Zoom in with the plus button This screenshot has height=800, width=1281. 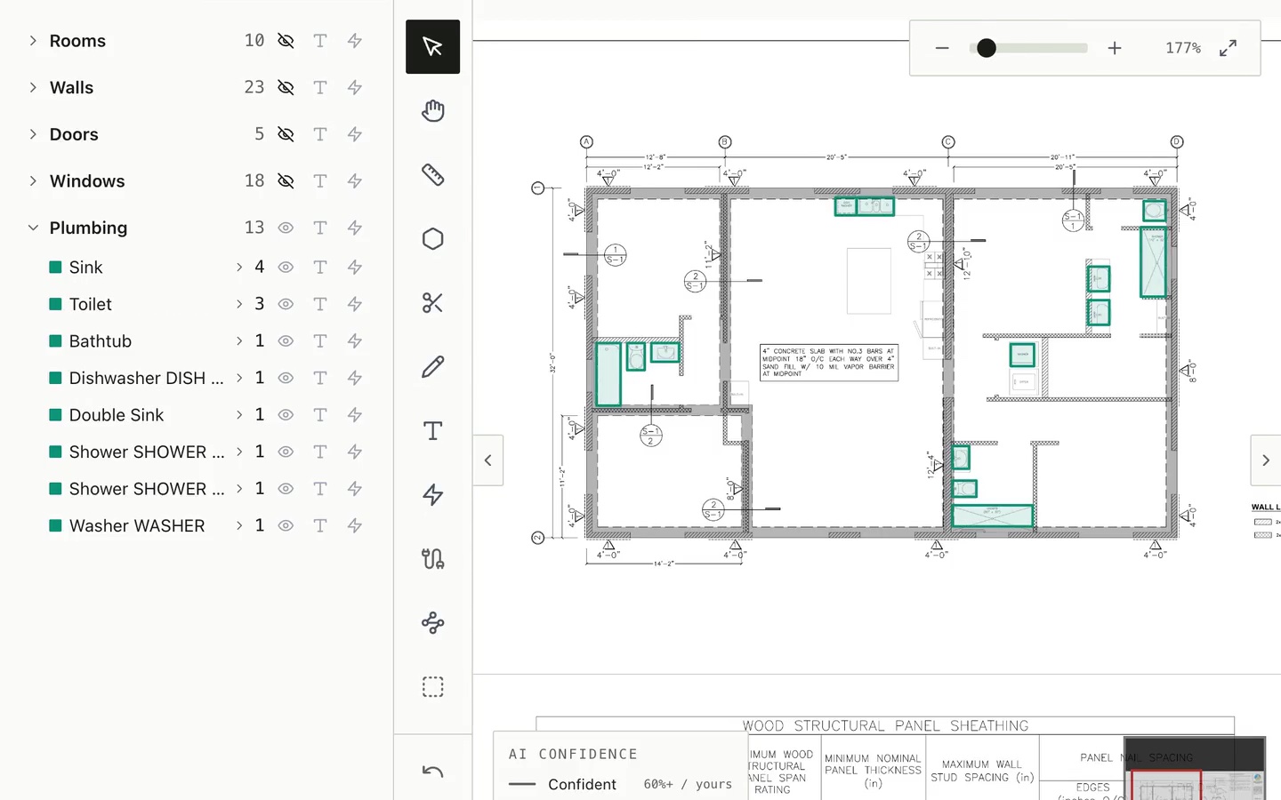[1115, 48]
